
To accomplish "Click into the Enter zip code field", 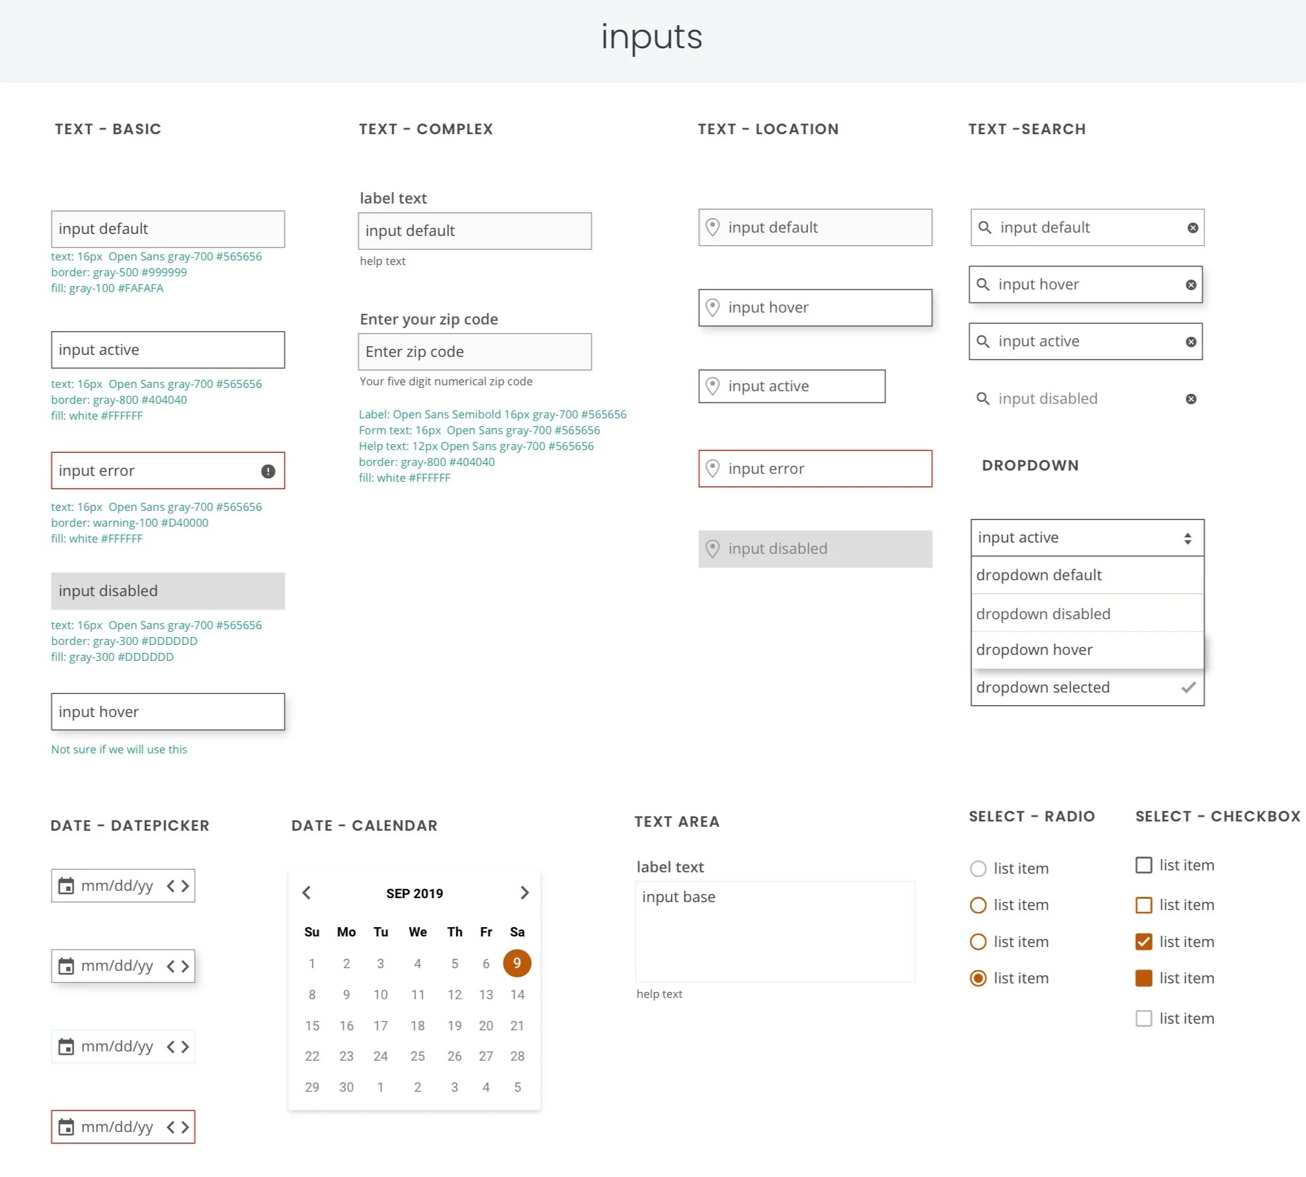I will coord(474,352).
